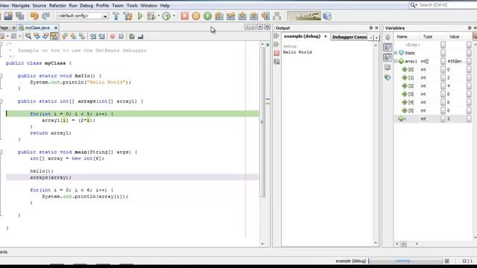Stop the build in Output sidebar
Viewport: 477px width, 268px height.
[277, 53]
